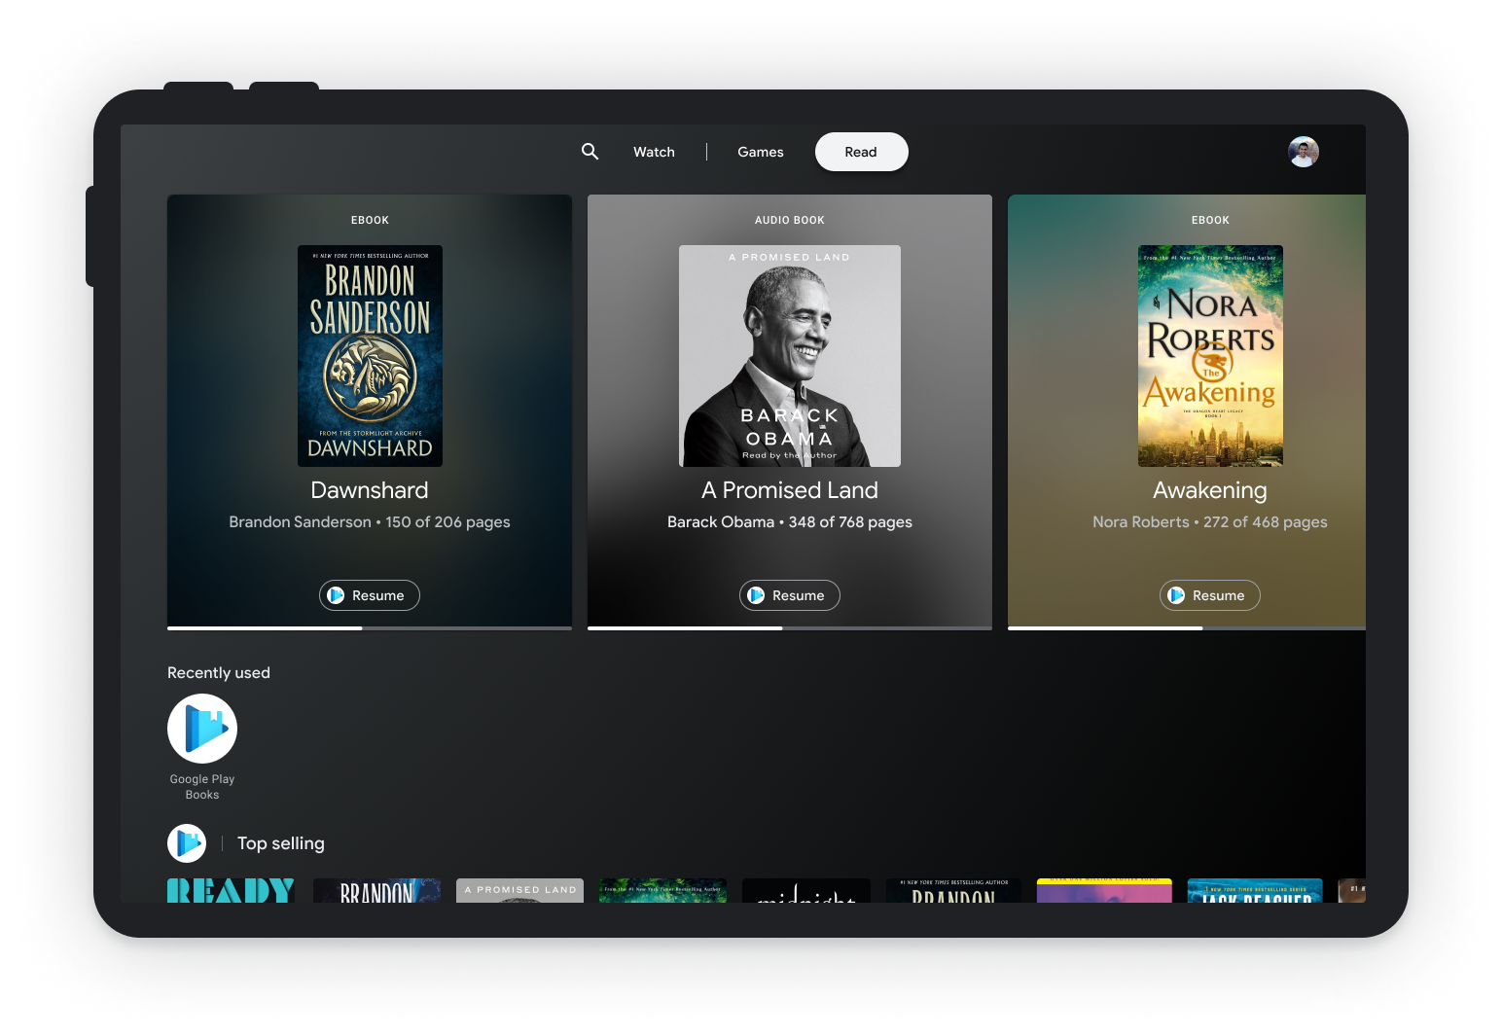Resume A Promised Land audiobook
This screenshot has height=1035, width=1502.
[790, 595]
